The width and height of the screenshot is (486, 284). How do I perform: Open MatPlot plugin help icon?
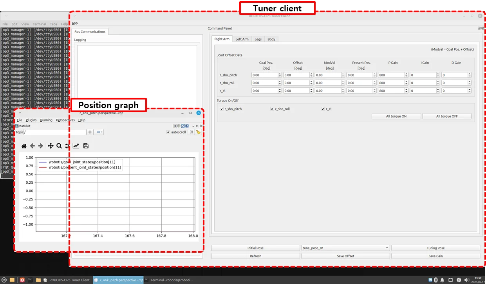pyautogui.click(x=187, y=126)
